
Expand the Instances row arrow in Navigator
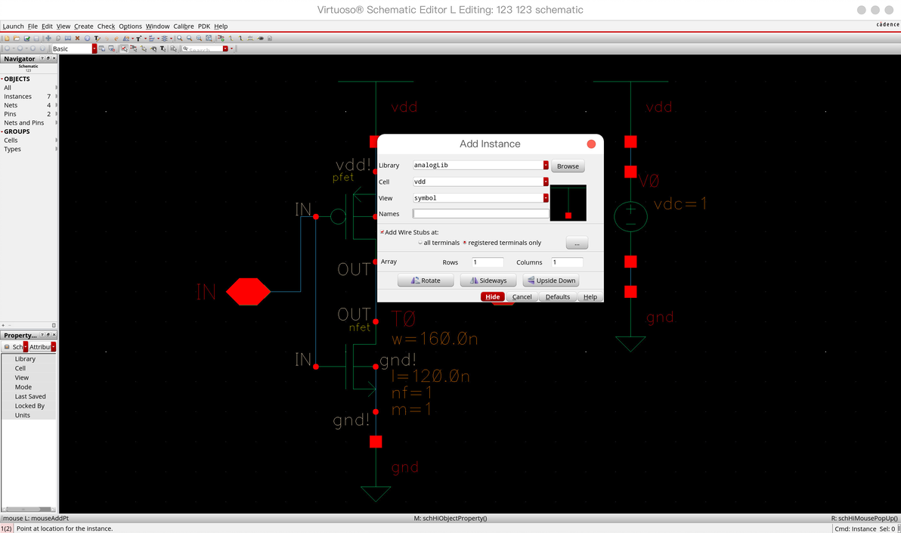pyautogui.click(x=56, y=97)
